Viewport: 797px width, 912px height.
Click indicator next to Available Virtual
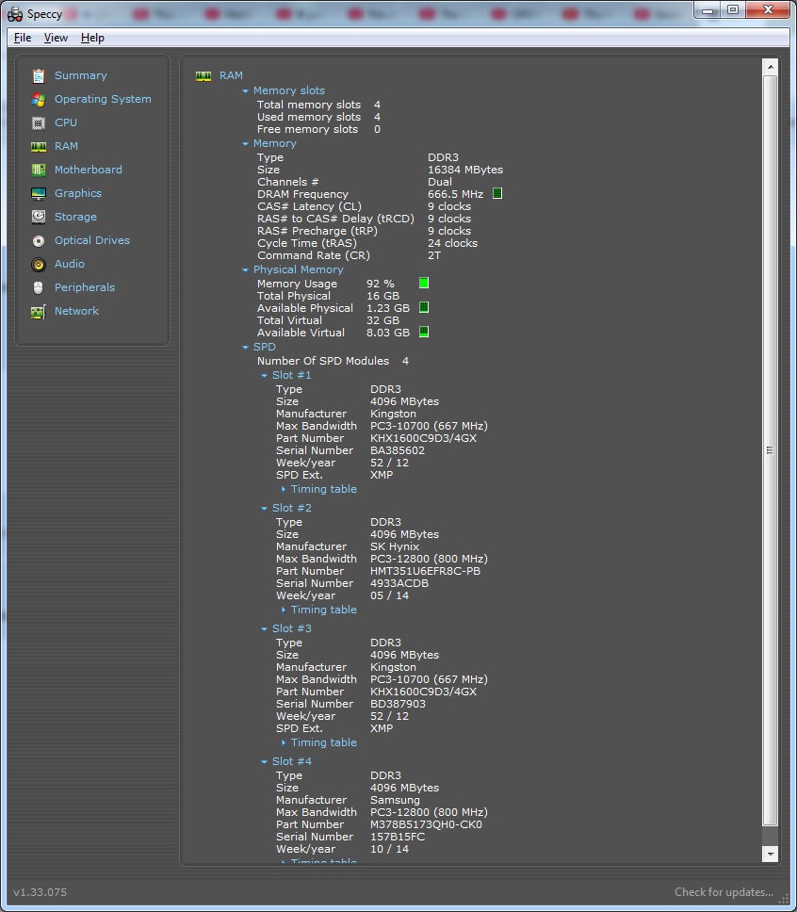pos(424,333)
